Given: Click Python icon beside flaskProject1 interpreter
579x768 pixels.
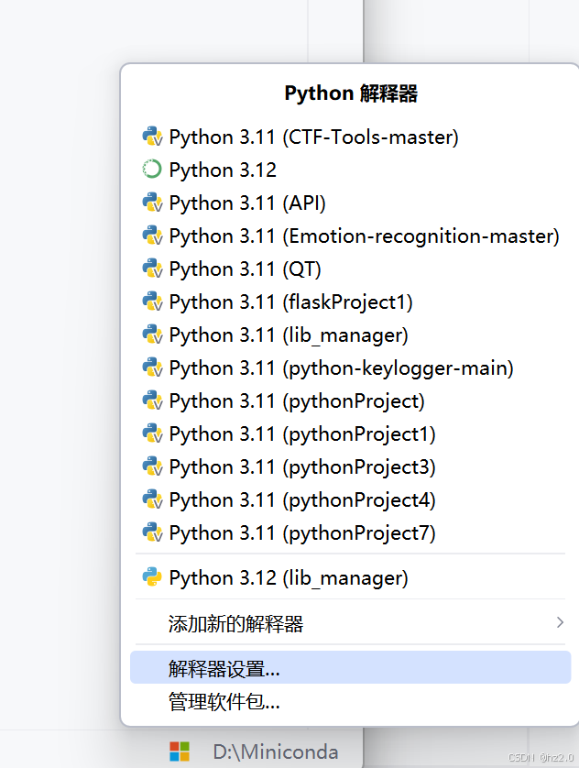Looking at the screenshot, I should coord(152,302).
